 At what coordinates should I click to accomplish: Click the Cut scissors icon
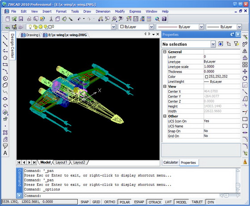[51, 19]
